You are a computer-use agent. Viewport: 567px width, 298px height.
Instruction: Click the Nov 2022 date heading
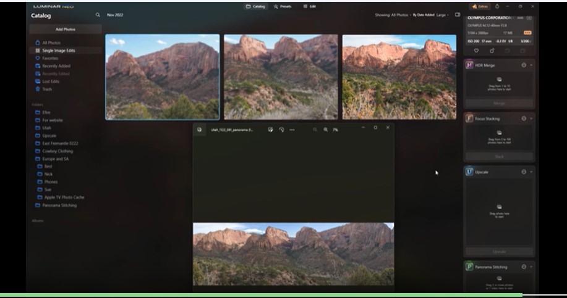(x=115, y=15)
